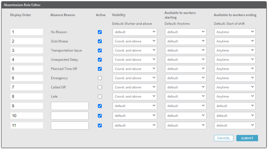The image size is (268, 149).
Task: Click Display Order field showing 1
Action: point(27,32)
